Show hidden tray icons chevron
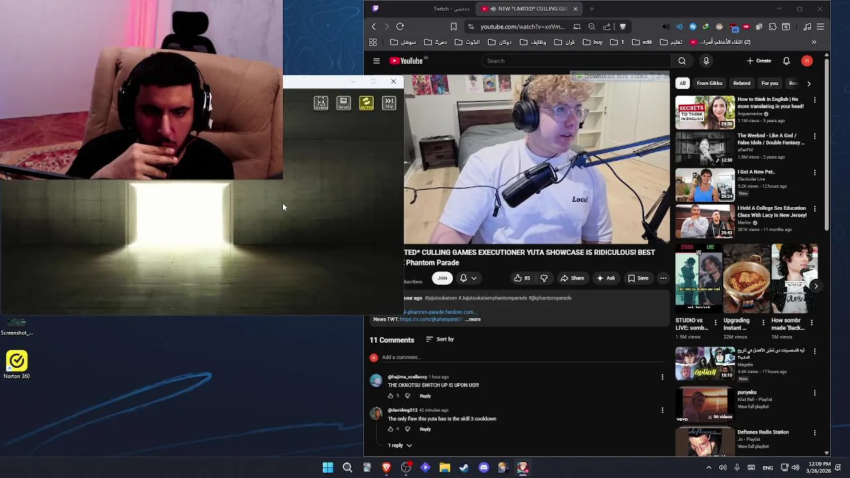 (709, 468)
